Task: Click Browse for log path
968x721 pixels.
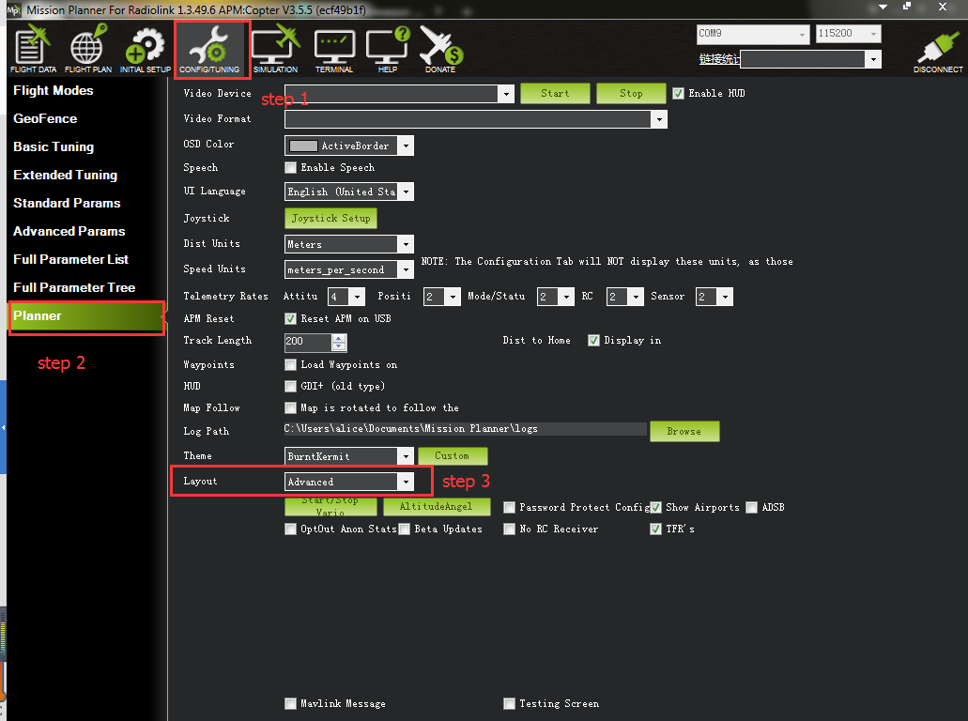Action: click(684, 431)
